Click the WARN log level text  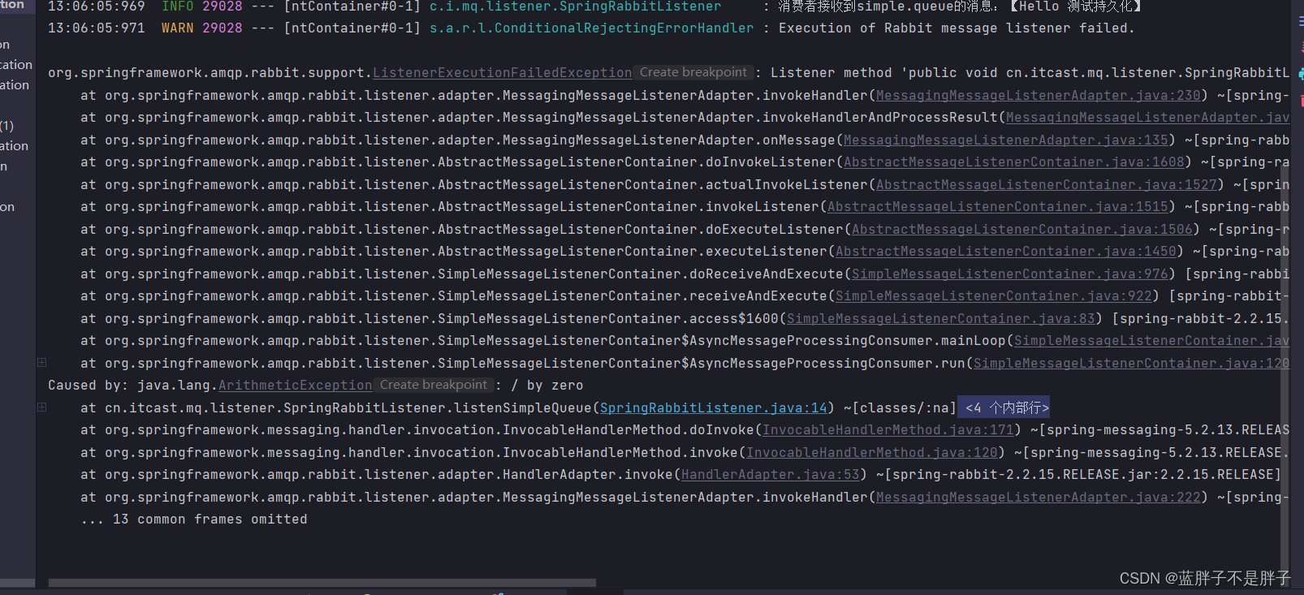pyautogui.click(x=177, y=28)
